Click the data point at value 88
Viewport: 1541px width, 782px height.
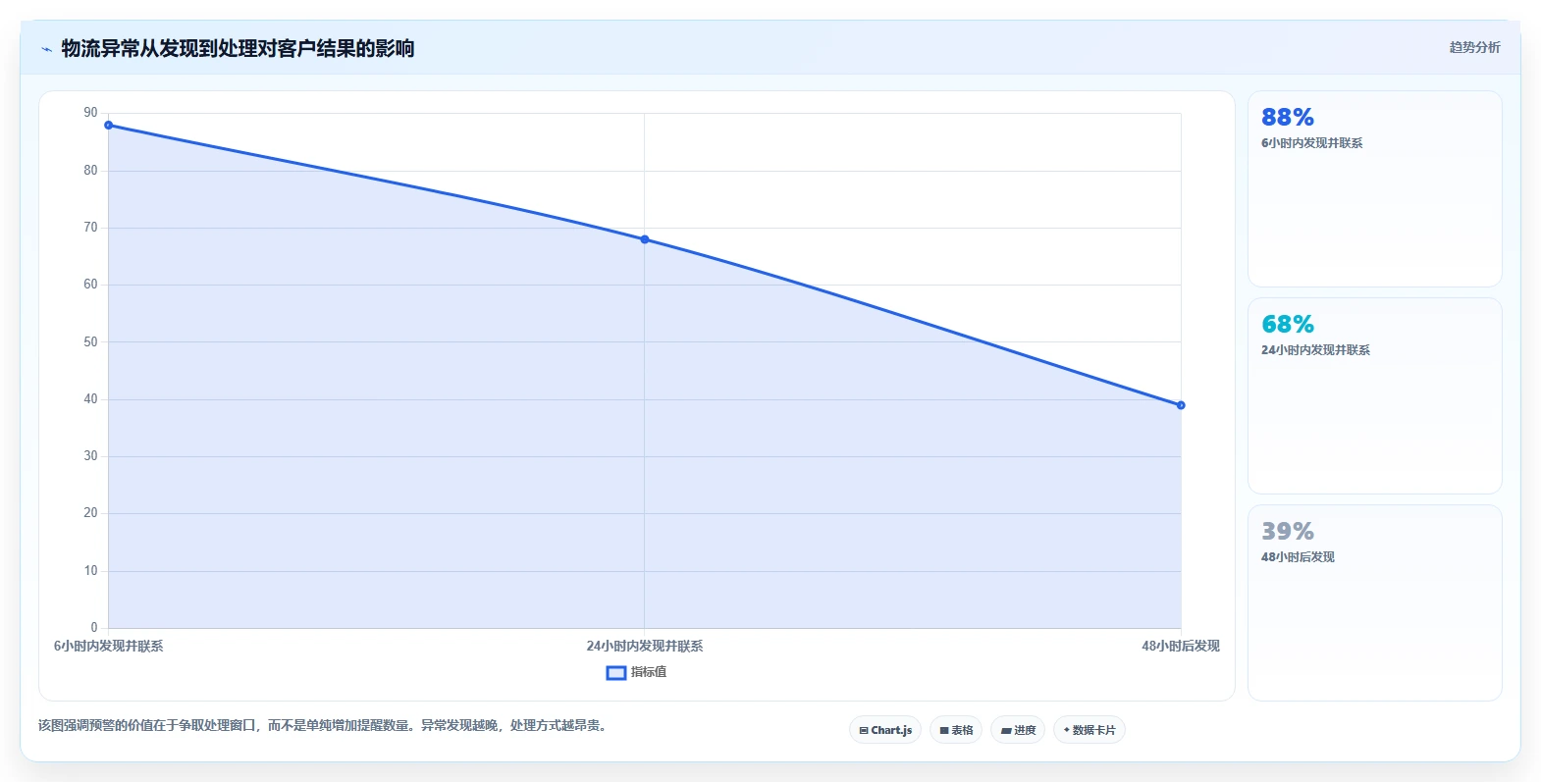click(x=109, y=125)
